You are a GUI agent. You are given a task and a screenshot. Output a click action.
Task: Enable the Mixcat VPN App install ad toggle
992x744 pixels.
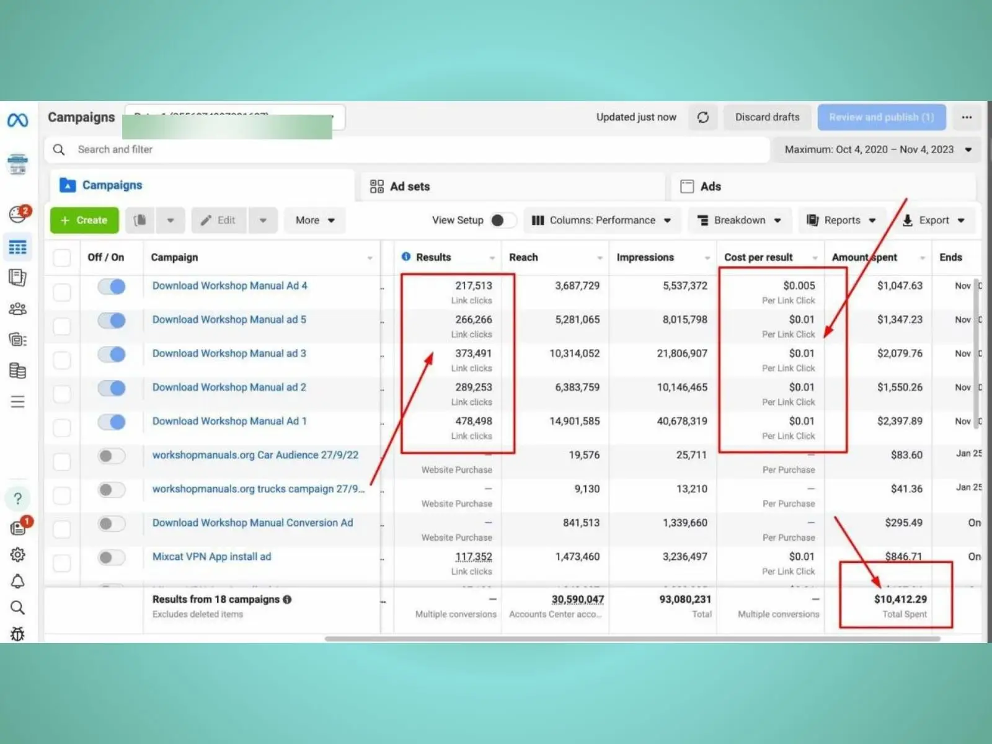coord(112,557)
